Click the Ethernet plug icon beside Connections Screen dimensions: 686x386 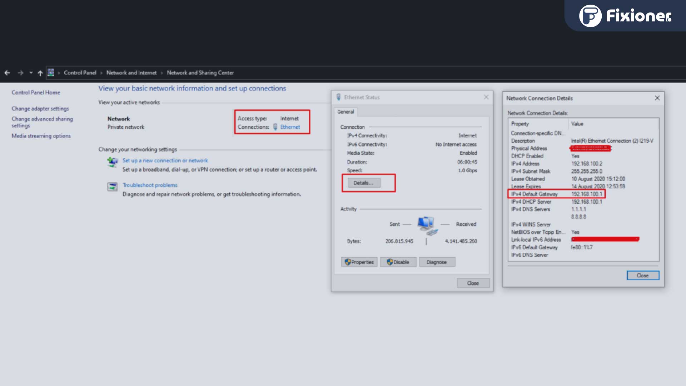[275, 127]
